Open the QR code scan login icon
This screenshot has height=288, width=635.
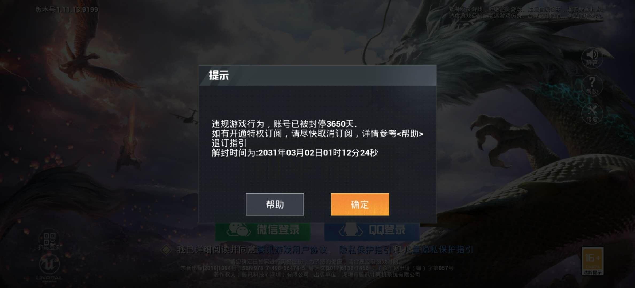(49, 240)
